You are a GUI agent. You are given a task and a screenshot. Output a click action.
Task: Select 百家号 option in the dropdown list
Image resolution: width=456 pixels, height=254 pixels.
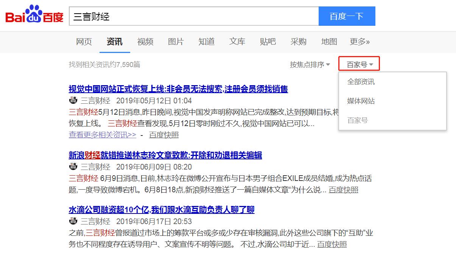[358, 120]
